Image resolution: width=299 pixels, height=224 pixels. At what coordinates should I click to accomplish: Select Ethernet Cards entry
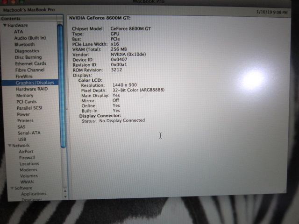coord(31,63)
